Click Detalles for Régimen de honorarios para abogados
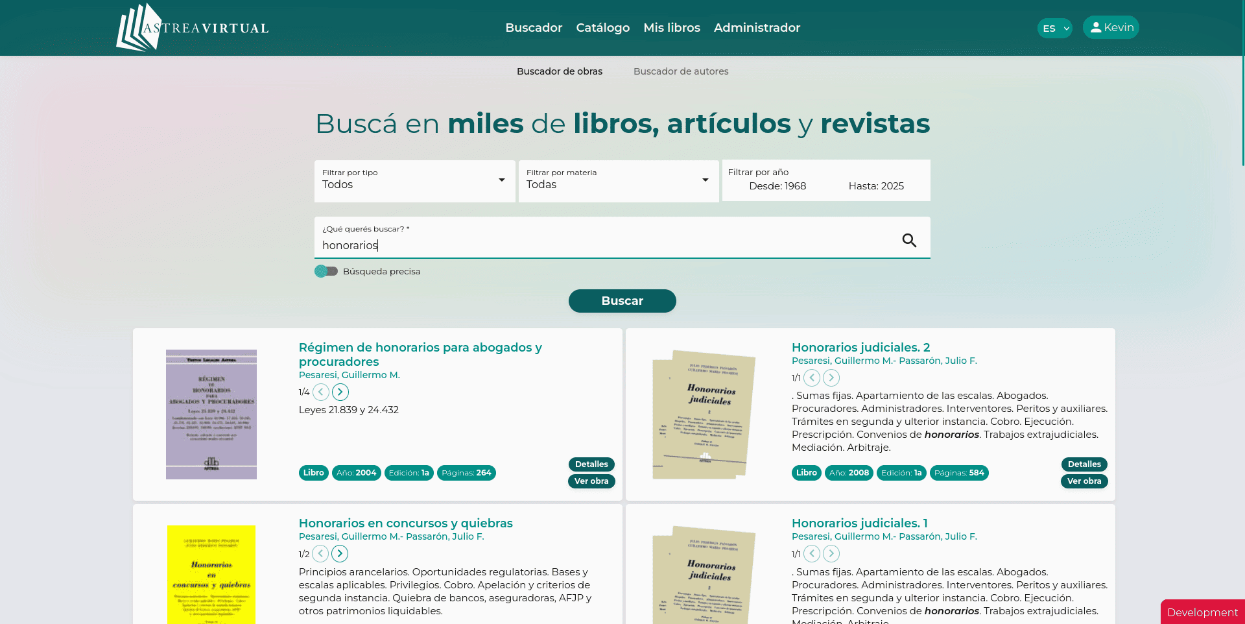1245x624 pixels. [x=591, y=464]
